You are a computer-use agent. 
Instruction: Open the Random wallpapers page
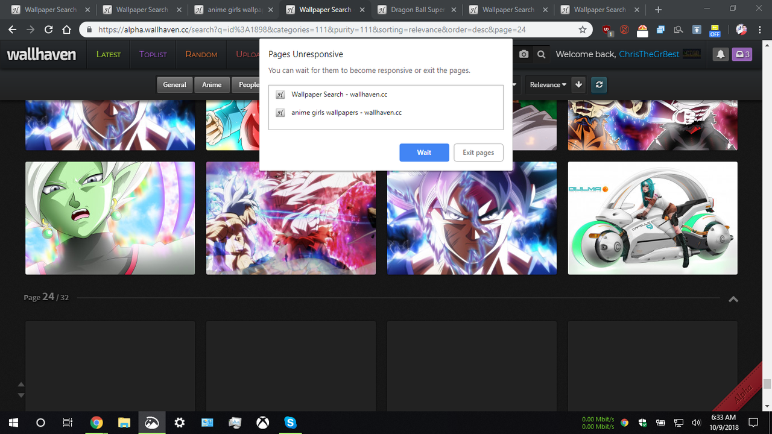click(x=201, y=54)
